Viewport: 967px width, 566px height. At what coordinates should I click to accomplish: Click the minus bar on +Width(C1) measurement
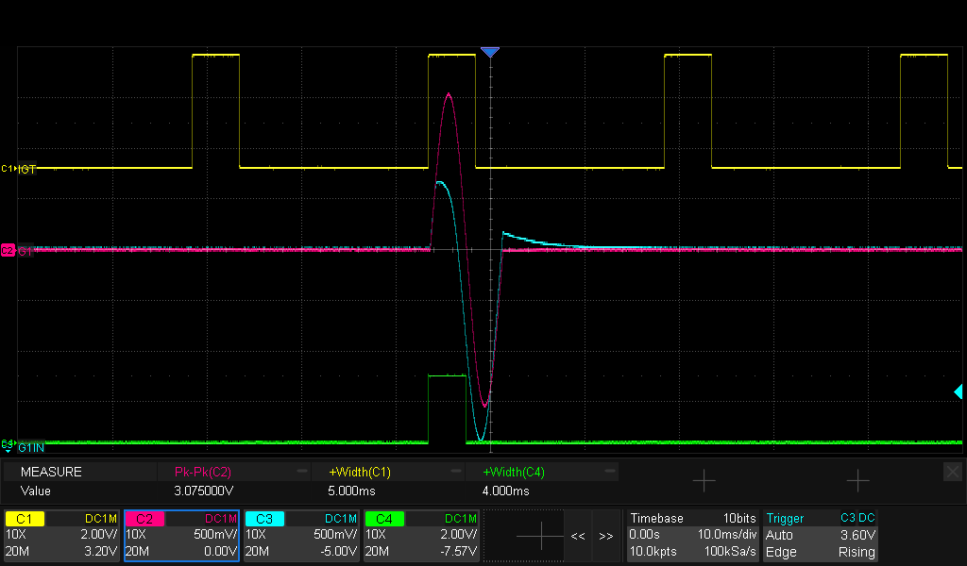pyautogui.click(x=456, y=470)
